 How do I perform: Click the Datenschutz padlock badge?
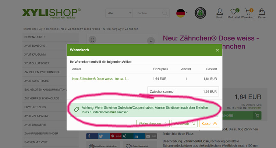point(200,13)
